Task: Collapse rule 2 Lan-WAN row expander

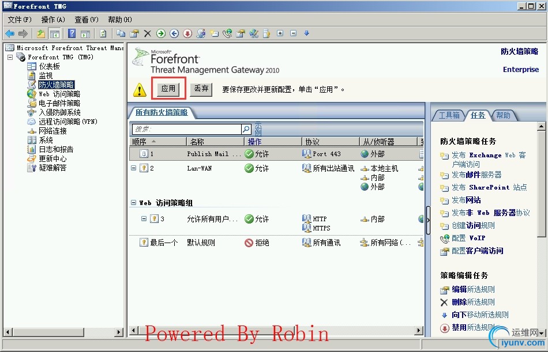Action: point(133,168)
